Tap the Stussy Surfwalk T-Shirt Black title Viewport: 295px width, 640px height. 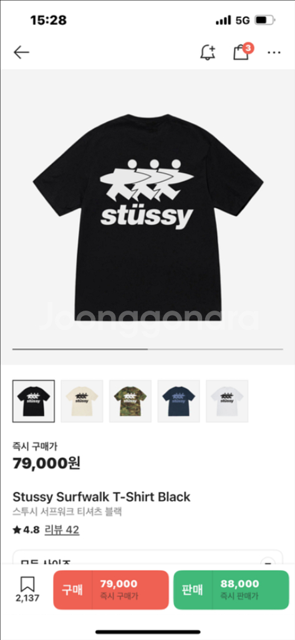[102, 497]
